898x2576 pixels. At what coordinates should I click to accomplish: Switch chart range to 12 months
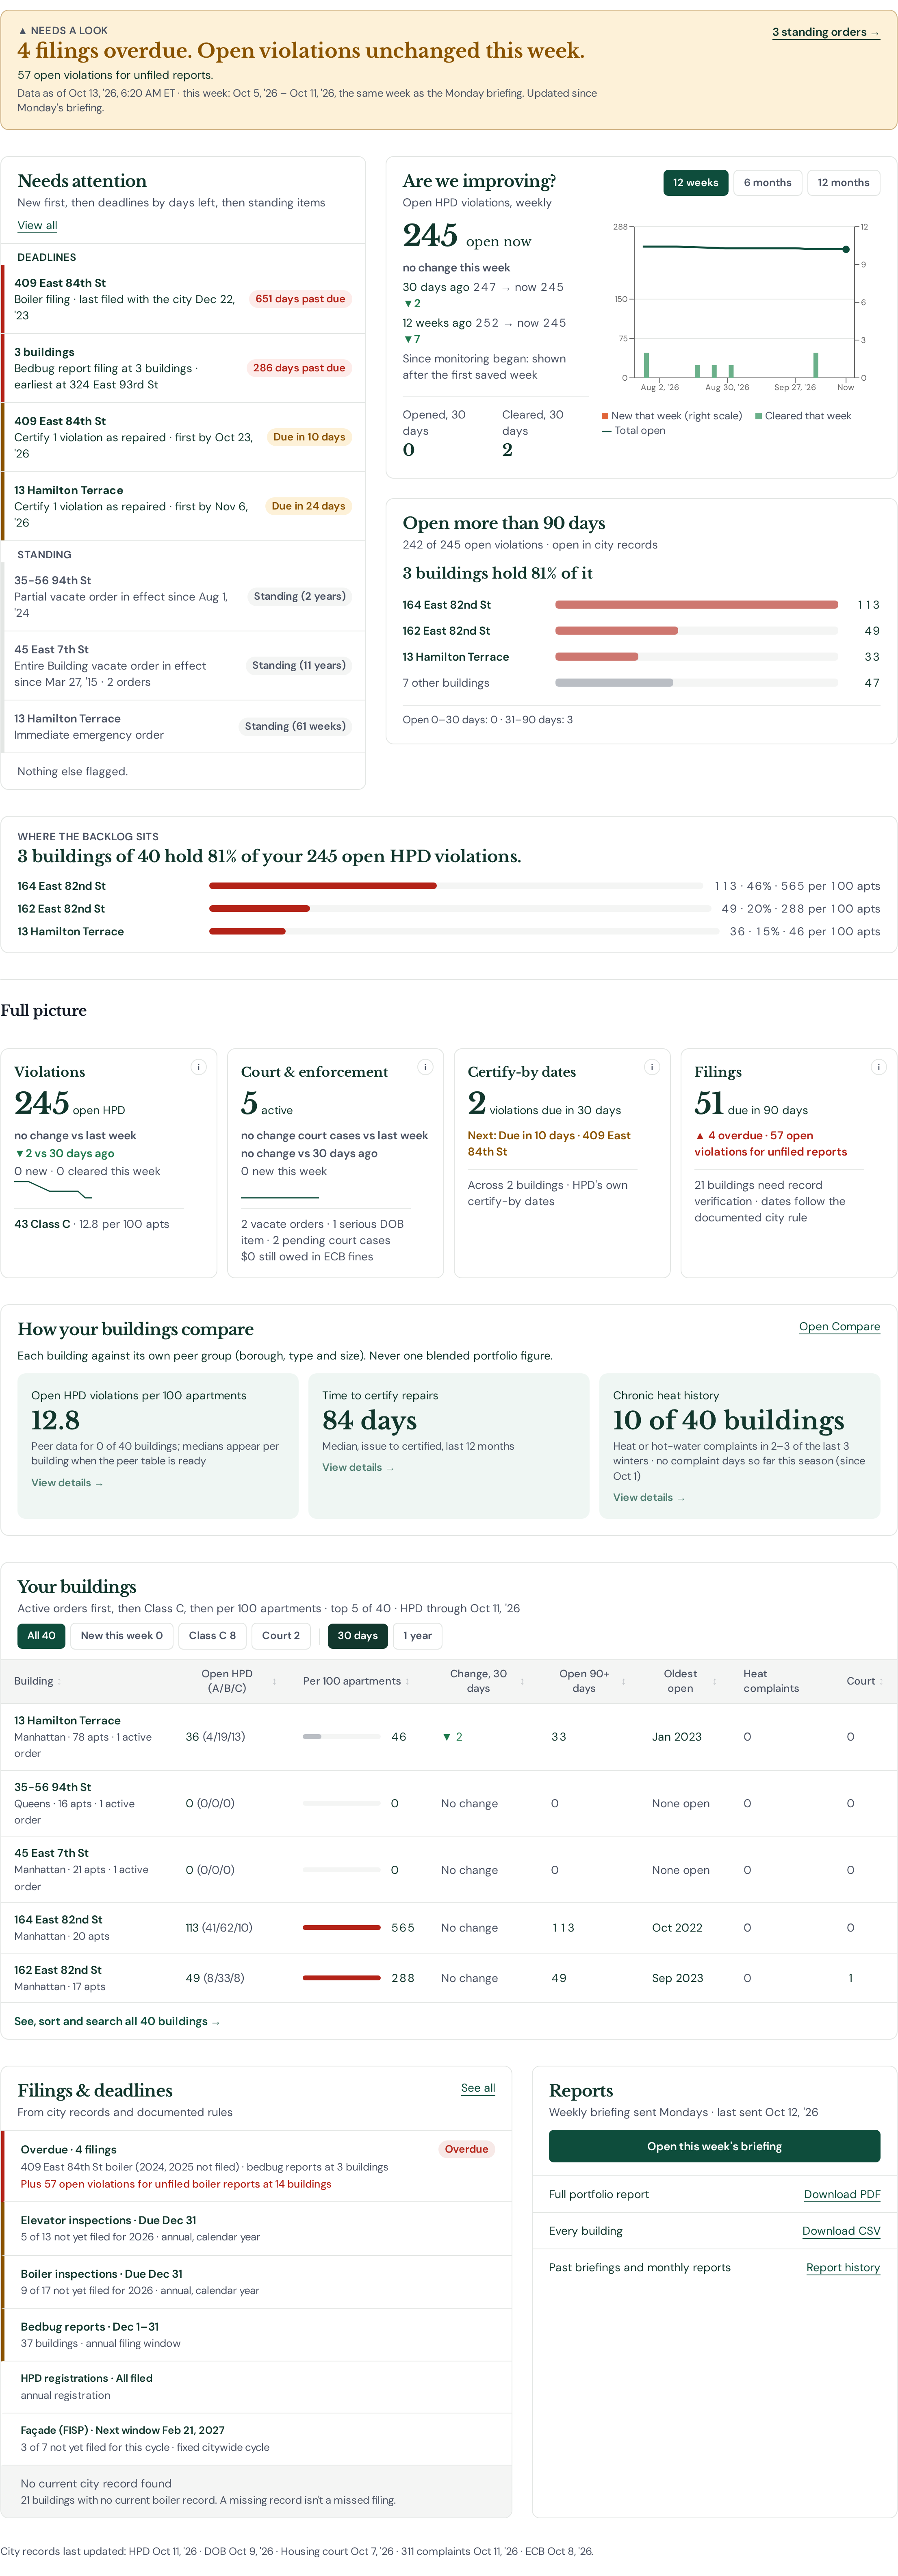843,182
